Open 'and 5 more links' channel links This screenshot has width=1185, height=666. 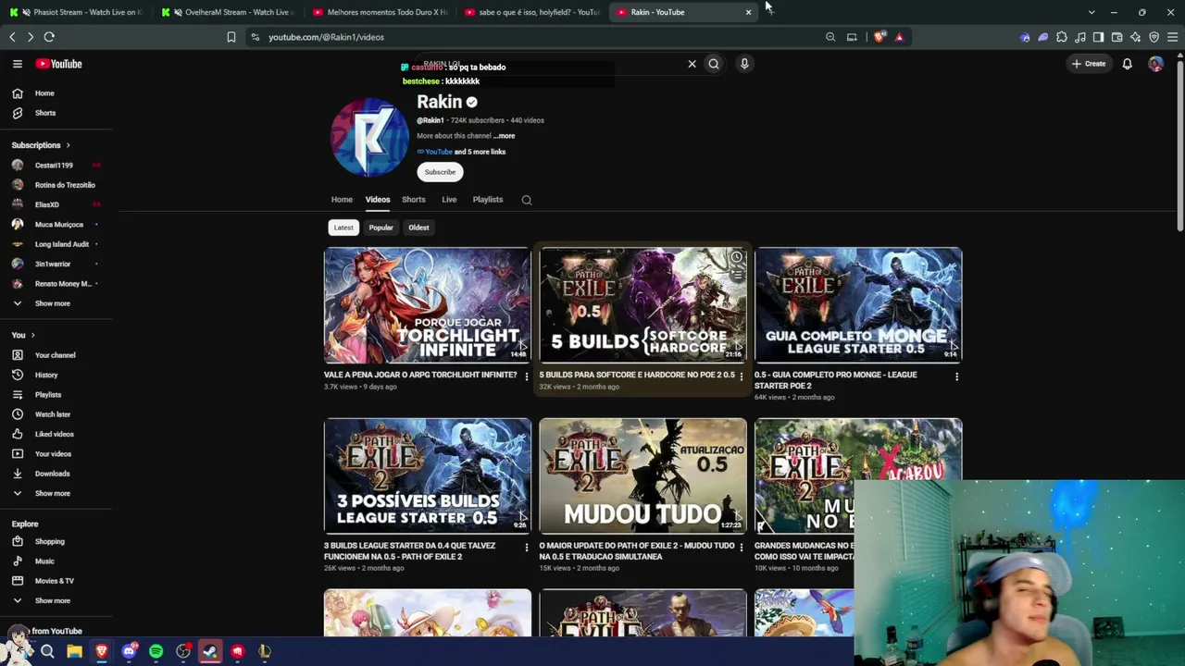480,152
